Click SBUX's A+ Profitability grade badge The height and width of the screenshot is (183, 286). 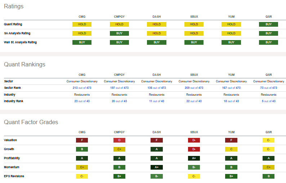pos(194,158)
